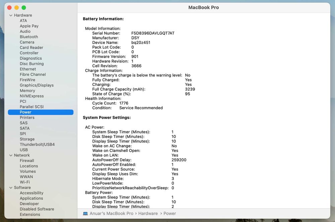Select the Hardware category label
Image resolution: width=335 pixels, height=222 pixels.
tap(23, 15)
